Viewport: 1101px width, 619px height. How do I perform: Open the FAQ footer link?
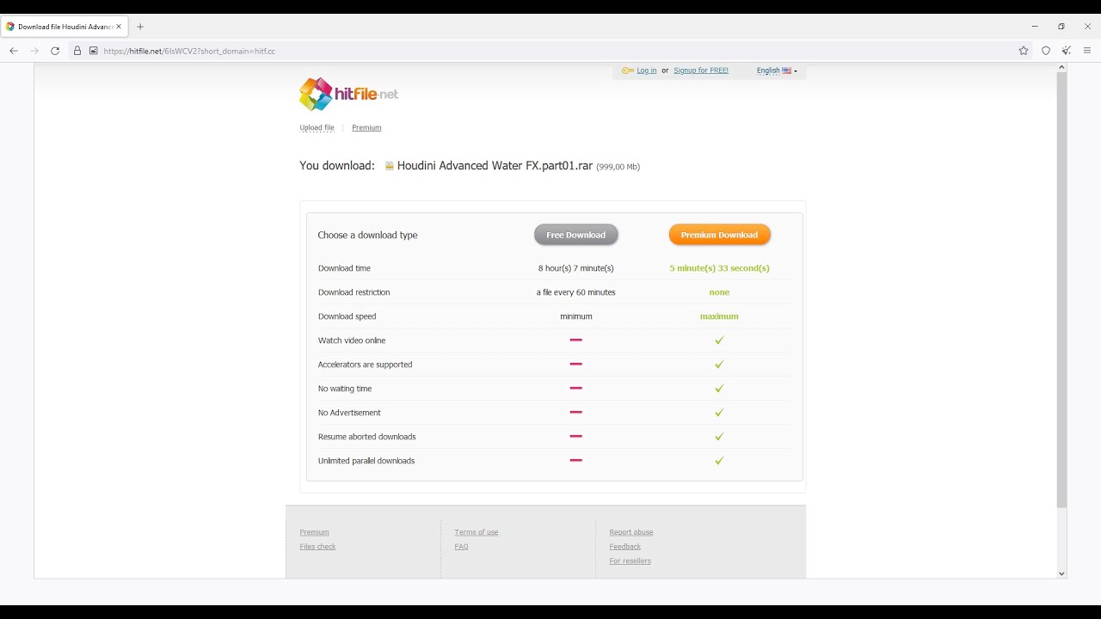pyautogui.click(x=461, y=547)
